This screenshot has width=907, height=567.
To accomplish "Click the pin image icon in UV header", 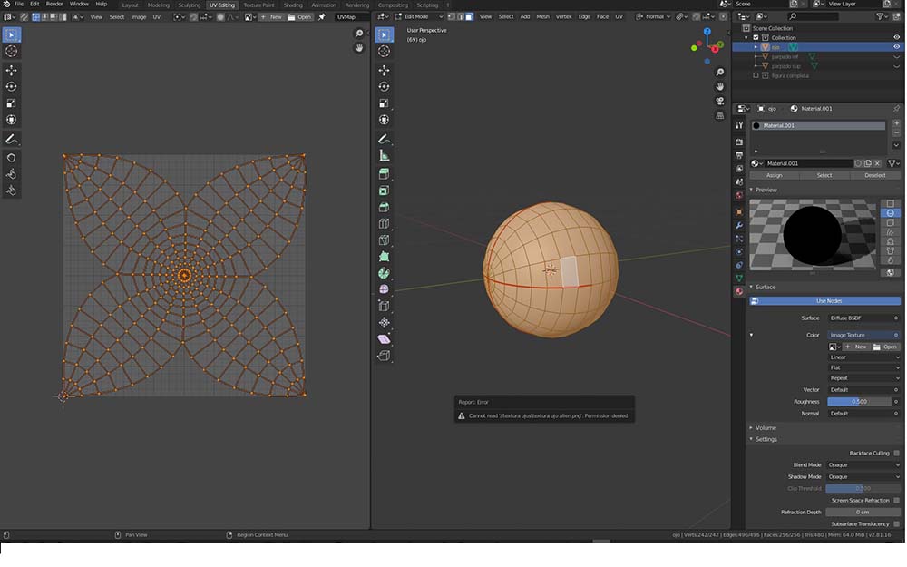I will tap(321, 16).
